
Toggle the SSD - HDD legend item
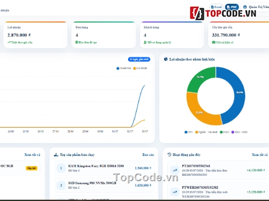pos(239,132)
